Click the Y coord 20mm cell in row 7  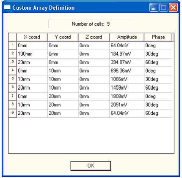(x=63, y=97)
